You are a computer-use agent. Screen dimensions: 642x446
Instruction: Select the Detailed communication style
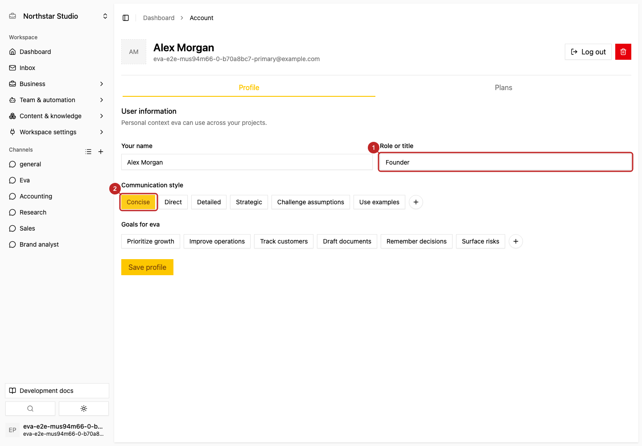pyautogui.click(x=209, y=202)
